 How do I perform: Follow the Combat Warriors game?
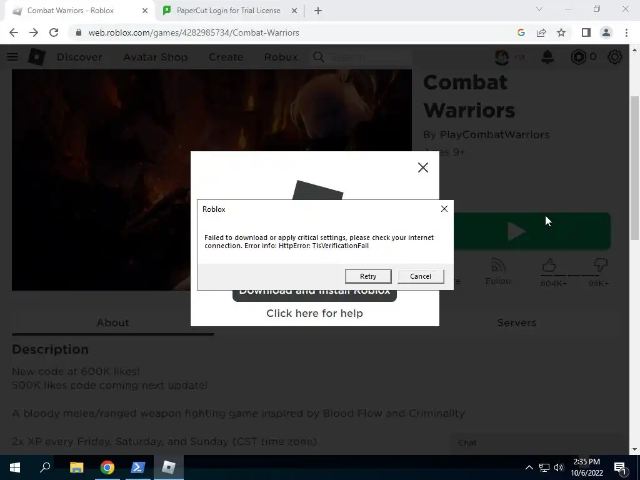point(498,271)
